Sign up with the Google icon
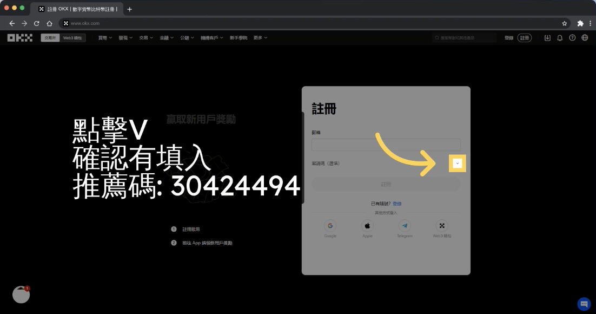Viewport: 596px width, 314px height. pyautogui.click(x=330, y=226)
